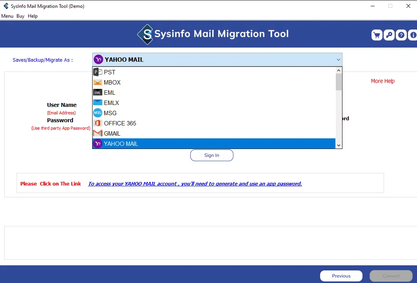Click the info about icon
The height and width of the screenshot is (283, 417).
tap(413, 35)
